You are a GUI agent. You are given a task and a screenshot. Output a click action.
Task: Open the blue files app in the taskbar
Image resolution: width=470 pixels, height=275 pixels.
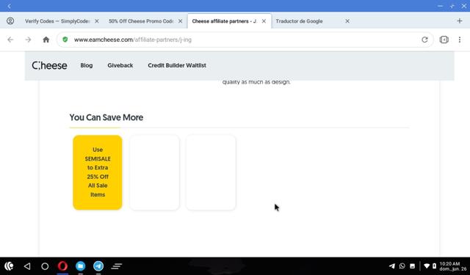[80, 265]
